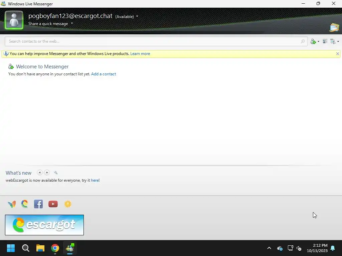The width and height of the screenshot is (342, 256).
Task: Launch File Explorer from the taskbar
Action: tap(40, 248)
